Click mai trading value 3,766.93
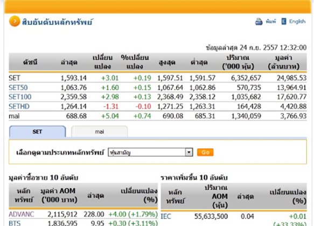The image size is (314, 226). (x=294, y=116)
